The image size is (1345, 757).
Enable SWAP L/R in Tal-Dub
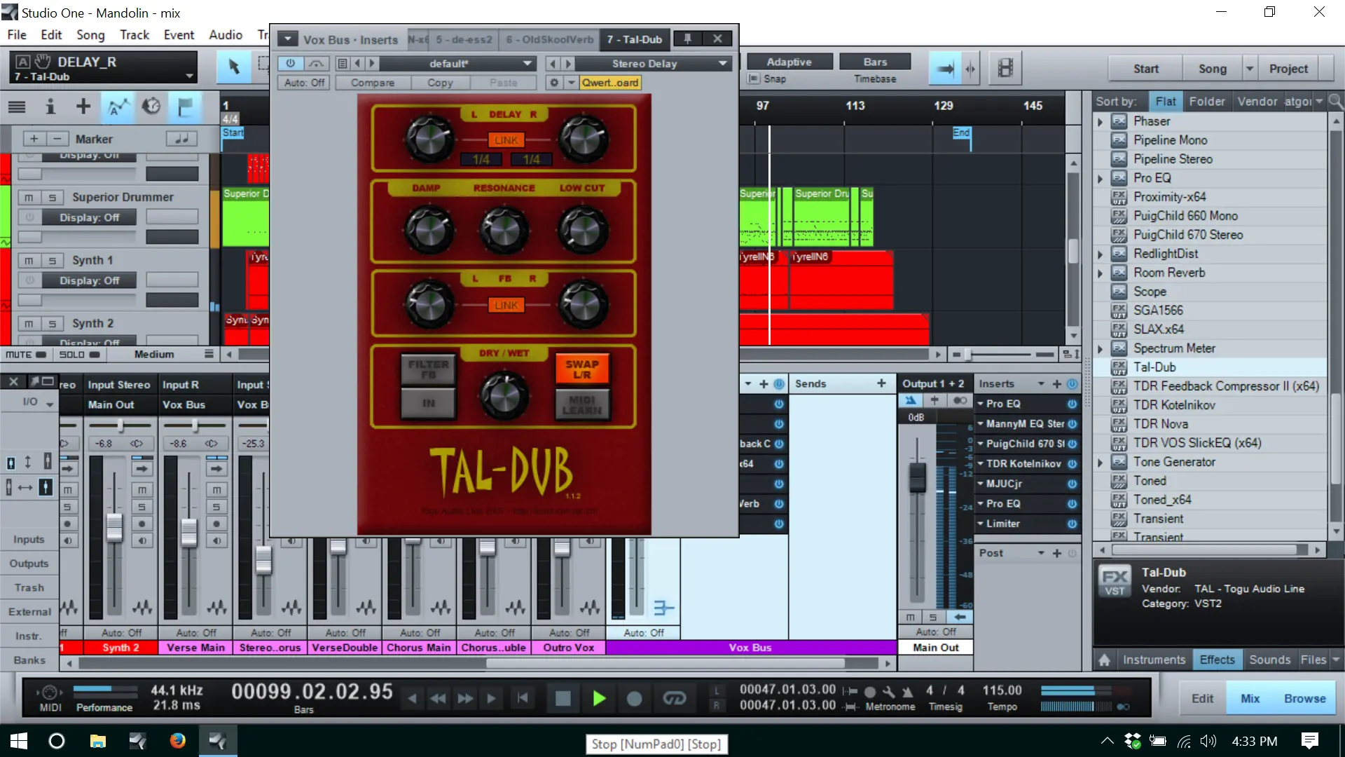coord(582,369)
